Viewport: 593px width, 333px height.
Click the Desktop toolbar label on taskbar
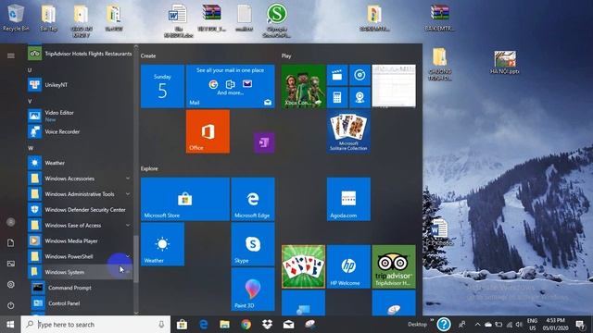click(417, 325)
